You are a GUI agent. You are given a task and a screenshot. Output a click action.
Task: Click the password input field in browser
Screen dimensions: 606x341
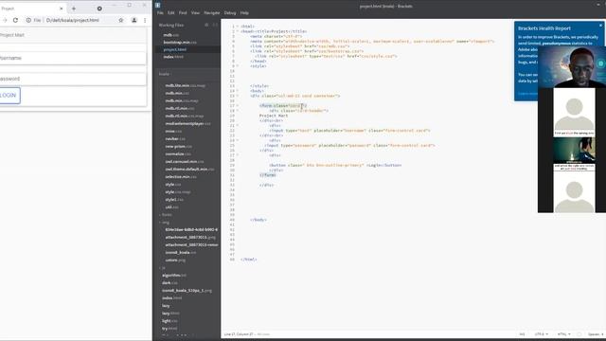[73, 79]
